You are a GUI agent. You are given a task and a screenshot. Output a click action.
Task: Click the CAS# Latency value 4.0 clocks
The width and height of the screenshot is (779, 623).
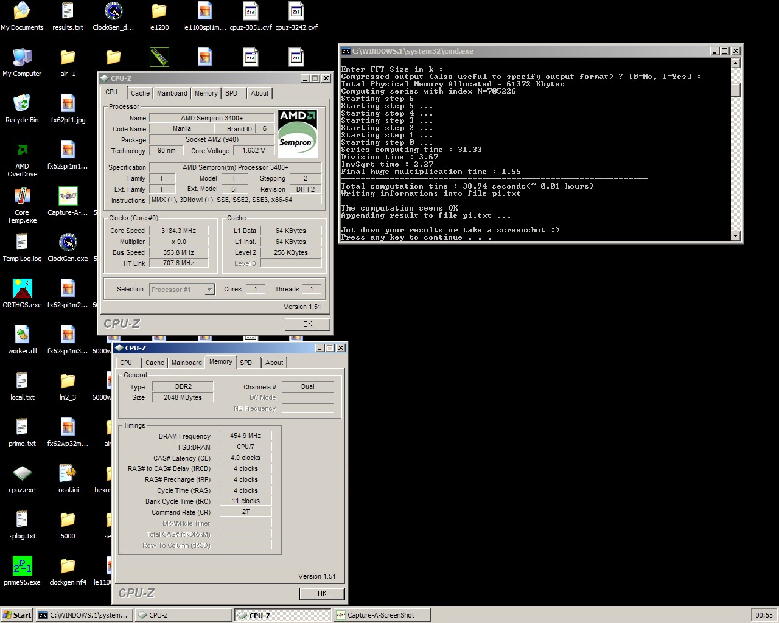tap(245, 458)
